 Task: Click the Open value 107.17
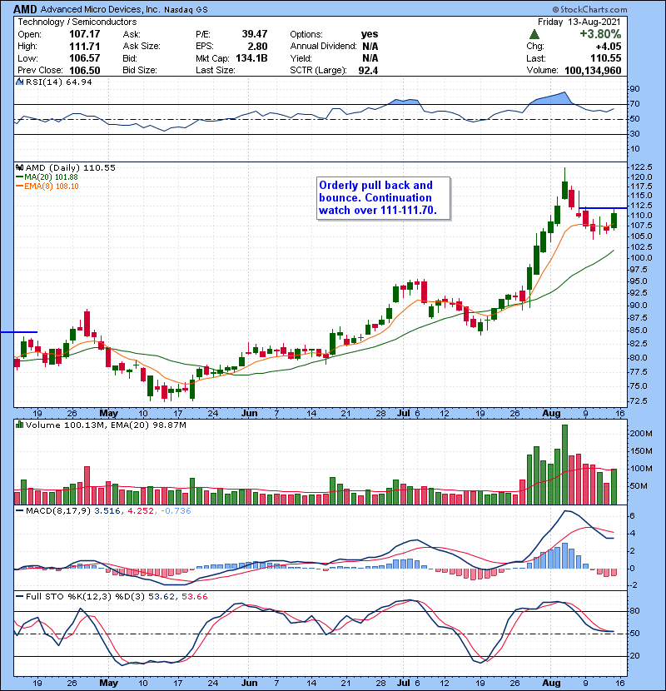pos(85,34)
